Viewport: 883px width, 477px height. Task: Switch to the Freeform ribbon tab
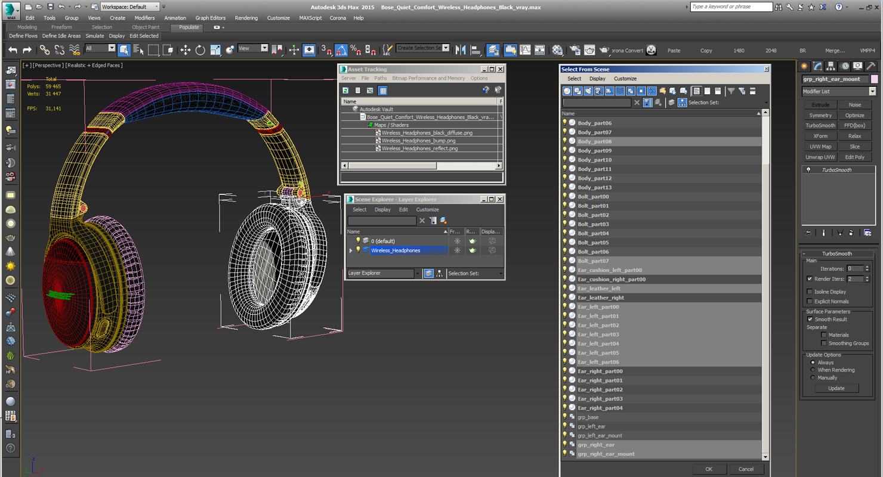point(61,27)
